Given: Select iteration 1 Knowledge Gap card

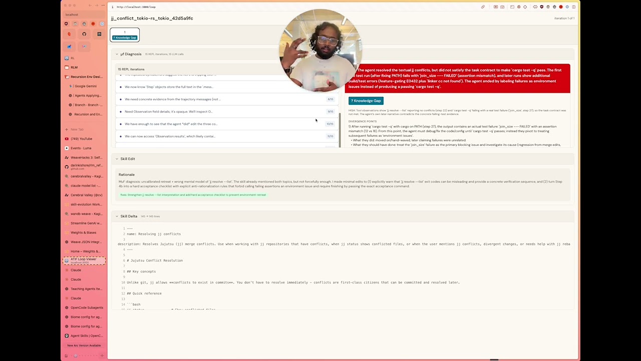Looking at the screenshot, I should [x=125, y=35].
